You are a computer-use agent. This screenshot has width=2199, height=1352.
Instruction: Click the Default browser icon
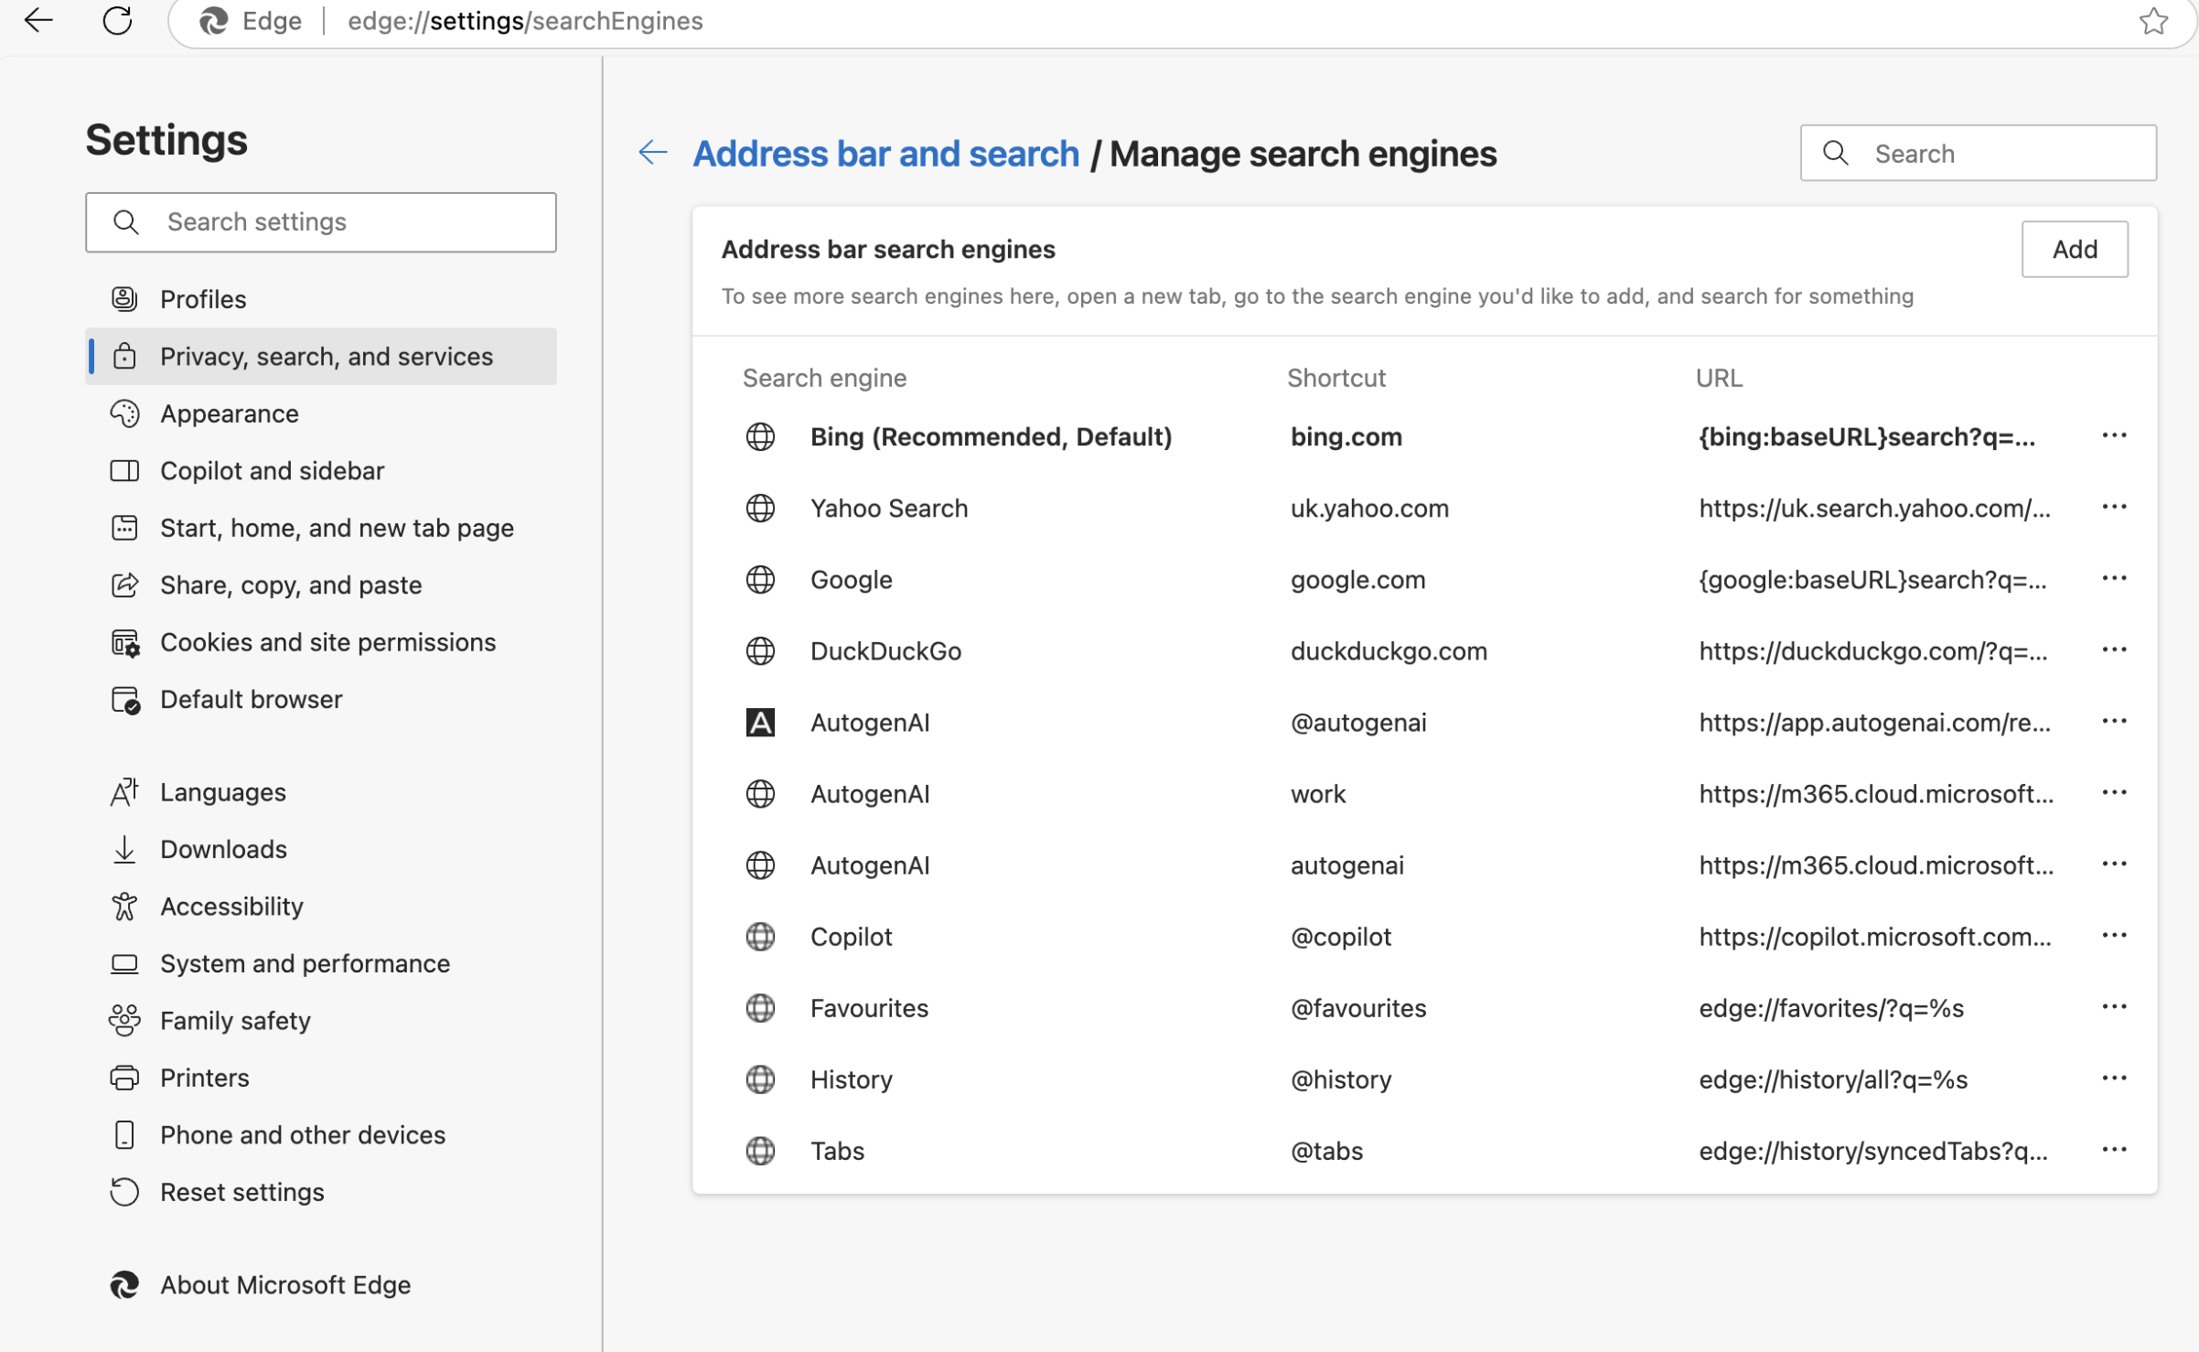[x=125, y=700]
